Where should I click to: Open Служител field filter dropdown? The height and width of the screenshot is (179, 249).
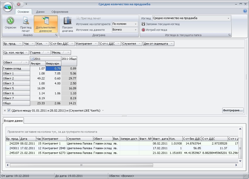140,44
